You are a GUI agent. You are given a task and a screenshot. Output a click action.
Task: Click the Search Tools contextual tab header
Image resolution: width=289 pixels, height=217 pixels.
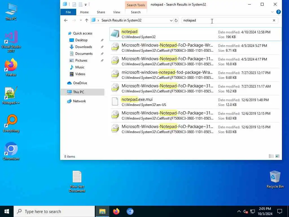click(x=136, y=5)
